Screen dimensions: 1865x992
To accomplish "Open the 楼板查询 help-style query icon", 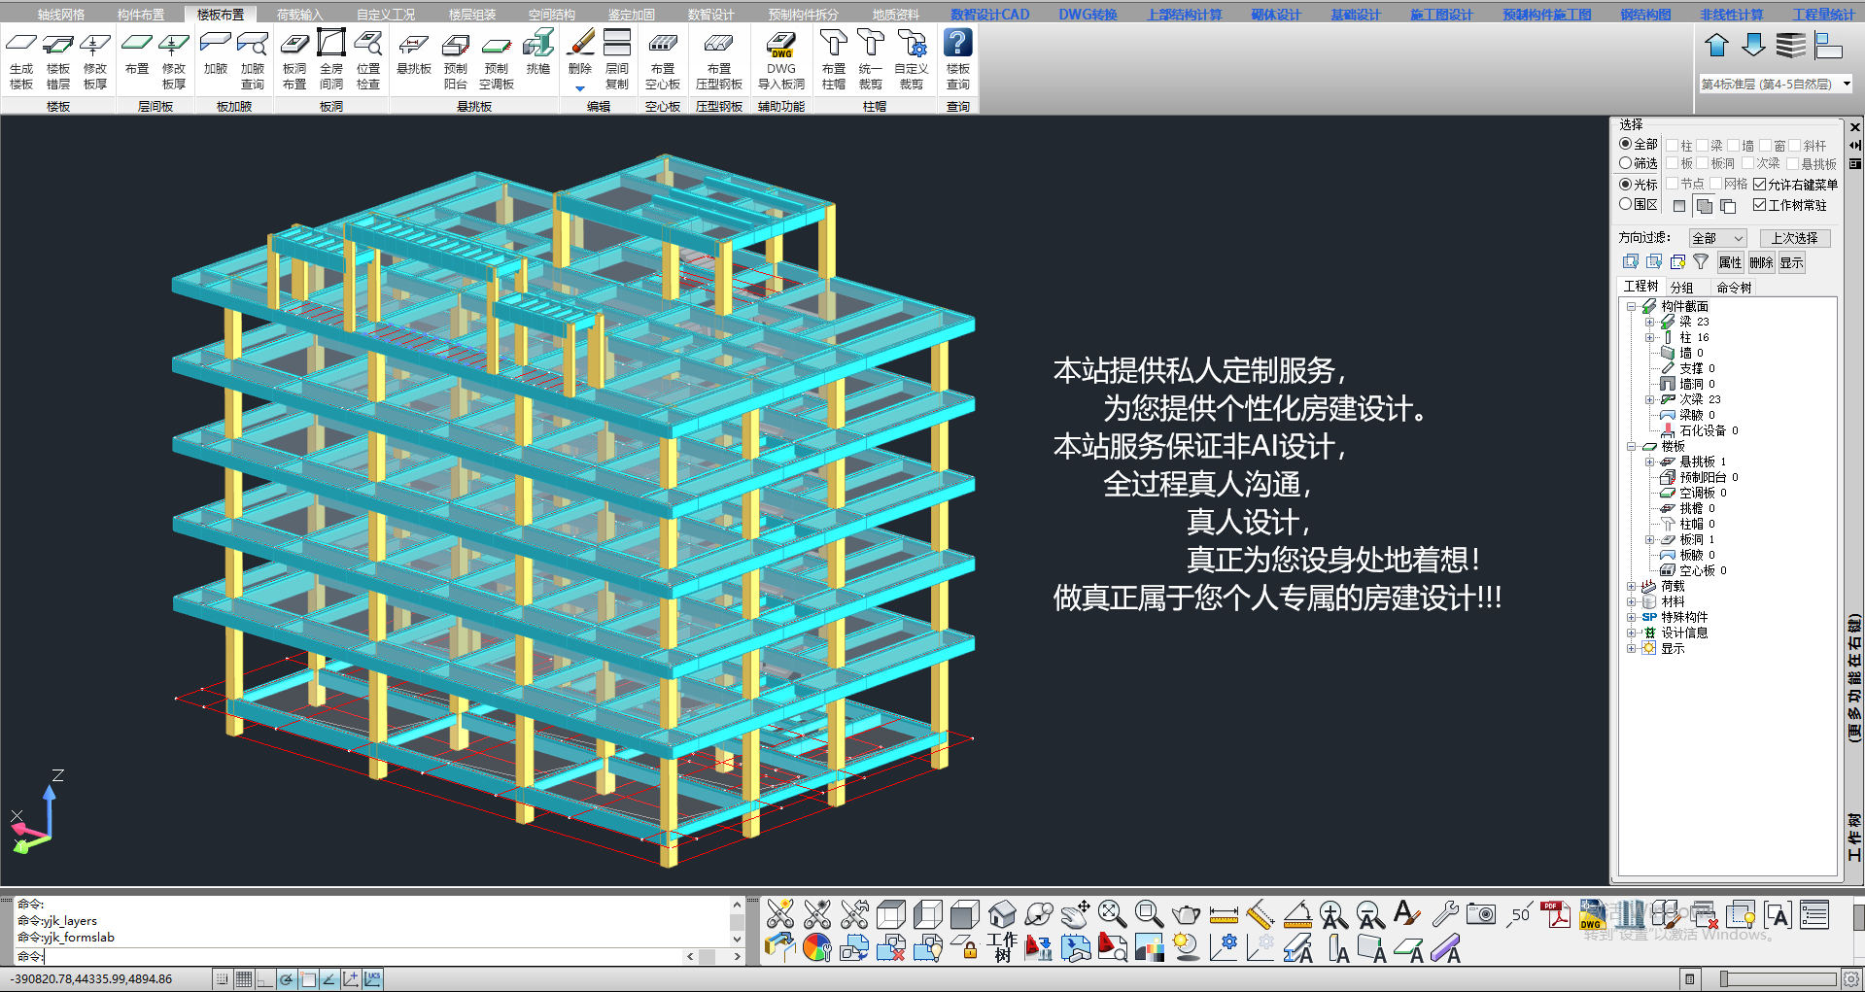I will [957, 60].
